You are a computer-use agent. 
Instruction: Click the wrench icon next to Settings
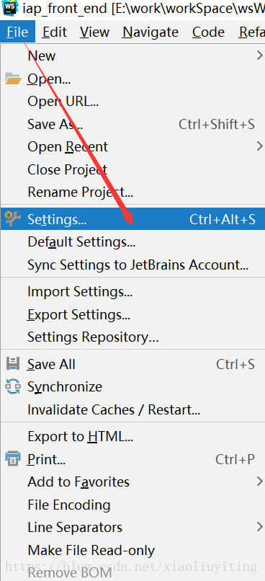13,219
